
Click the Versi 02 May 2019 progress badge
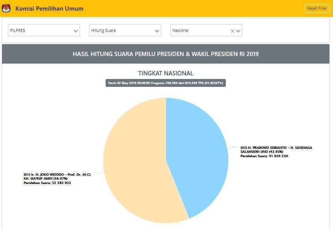(x=166, y=83)
